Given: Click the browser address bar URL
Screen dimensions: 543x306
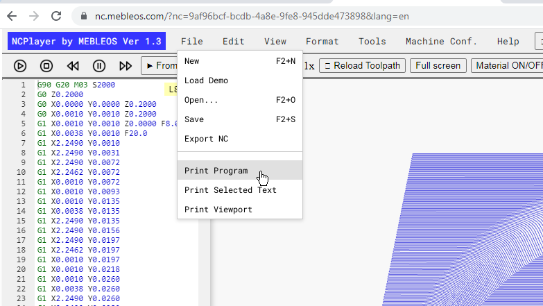Looking at the screenshot, I should (252, 16).
